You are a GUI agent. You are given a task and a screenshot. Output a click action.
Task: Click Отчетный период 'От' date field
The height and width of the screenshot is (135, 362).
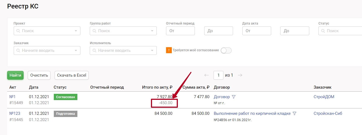(x=180, y=31)
